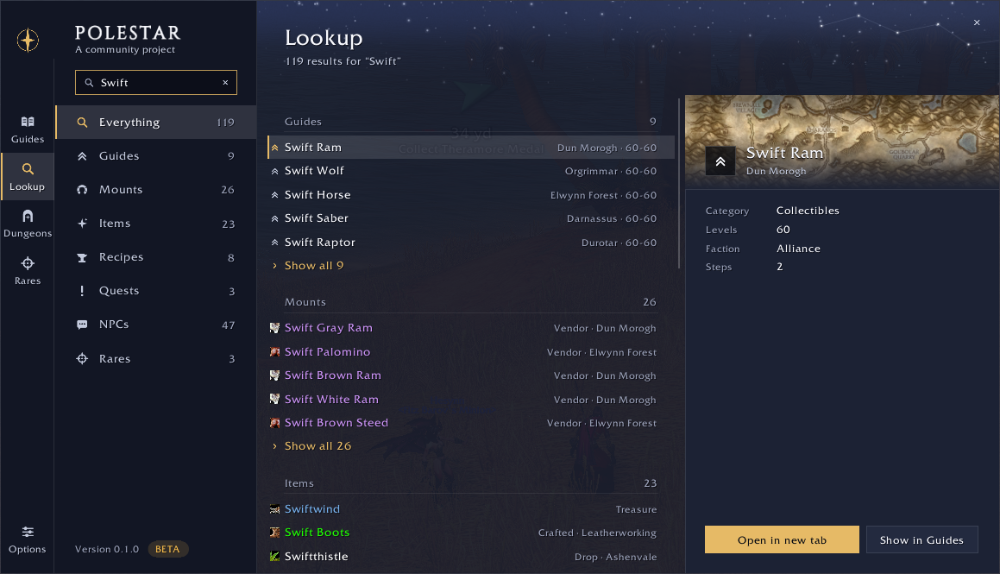Close the Lookup window

coord(977,22)
